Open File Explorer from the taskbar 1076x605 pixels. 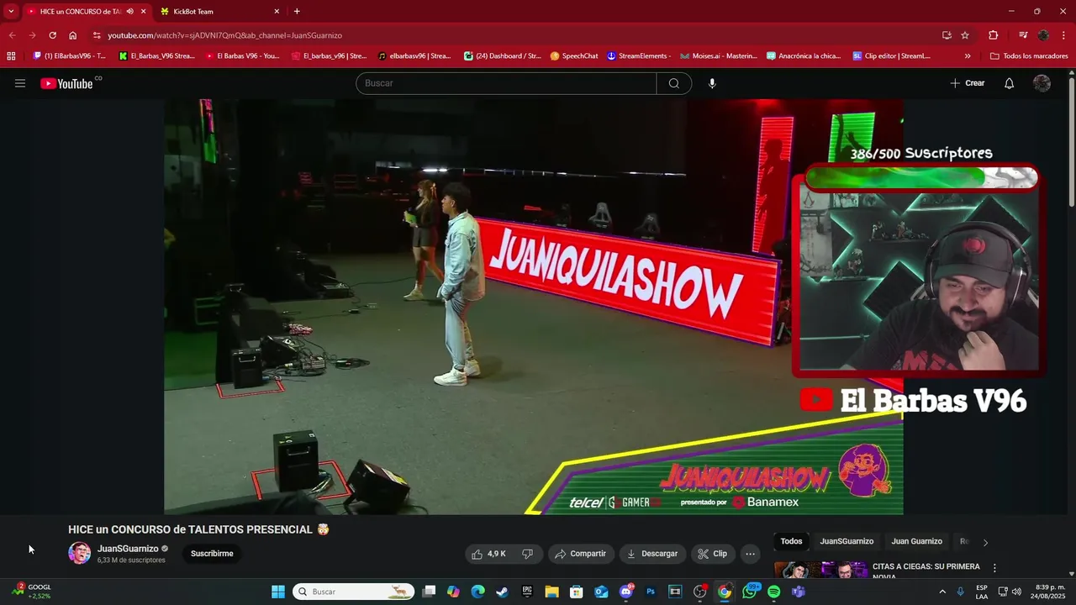[x=551, y=592]
